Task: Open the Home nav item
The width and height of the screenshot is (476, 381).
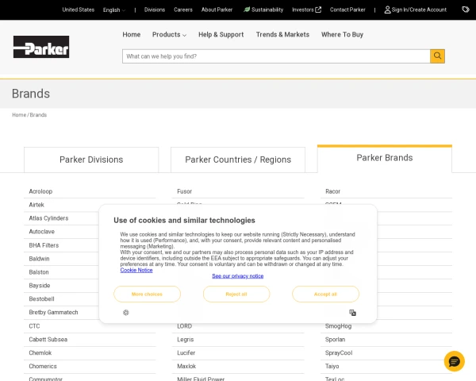Action: [132, 35]
